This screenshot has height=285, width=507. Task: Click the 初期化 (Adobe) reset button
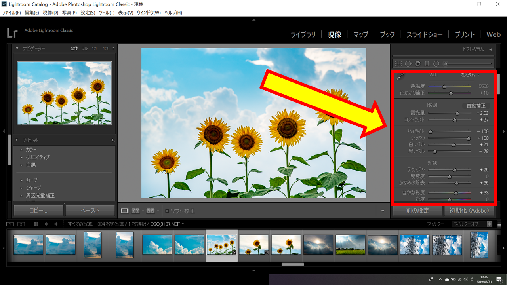(x=469, y=211)
